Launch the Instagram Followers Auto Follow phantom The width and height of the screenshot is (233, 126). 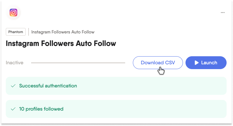point(206,63)
